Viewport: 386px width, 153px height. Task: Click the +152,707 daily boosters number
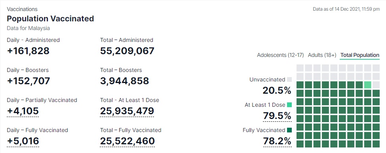pyautogui.click(x=29, y=81)
